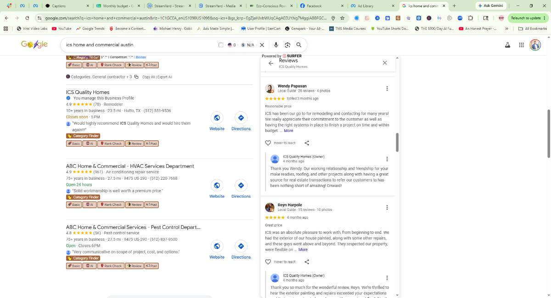Viewport: 551px width, 298px height.
Task: Open the All Bookmarks folder
Action: (x=533, y=28)
